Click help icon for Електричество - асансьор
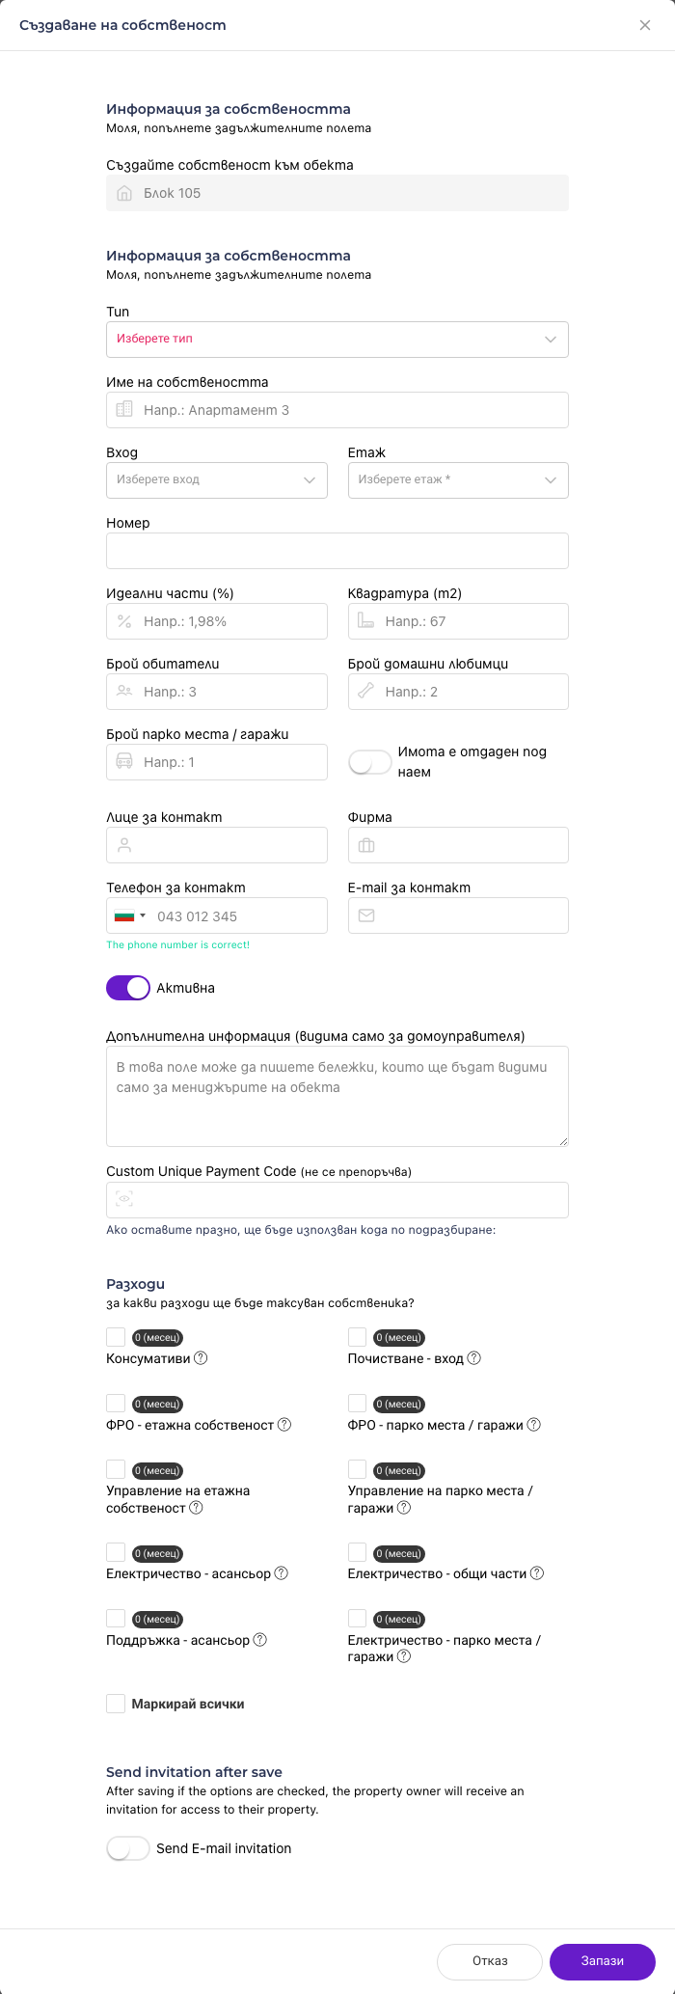675x1994 pixels. click(x=282, y=1573)
